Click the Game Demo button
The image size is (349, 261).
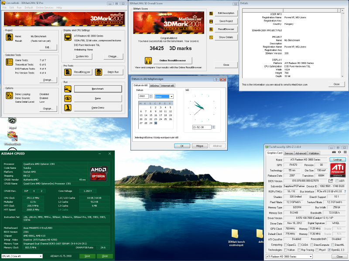pyautogui.click(x=98, y=107)
